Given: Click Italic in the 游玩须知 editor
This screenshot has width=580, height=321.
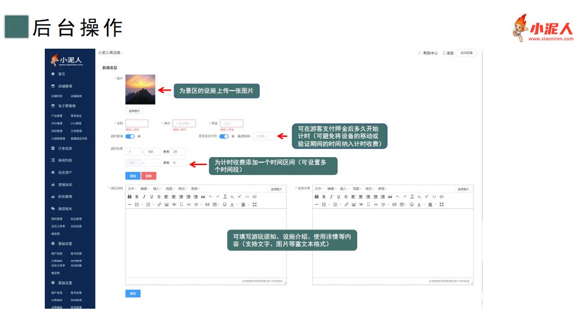Looking at the screenshot, I should (x=144, y=197).
